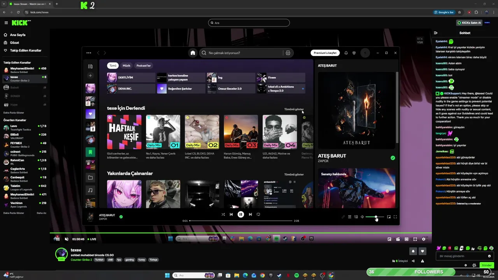Open Ana Sayfa in Kick sidebar

tap(18, 35)
